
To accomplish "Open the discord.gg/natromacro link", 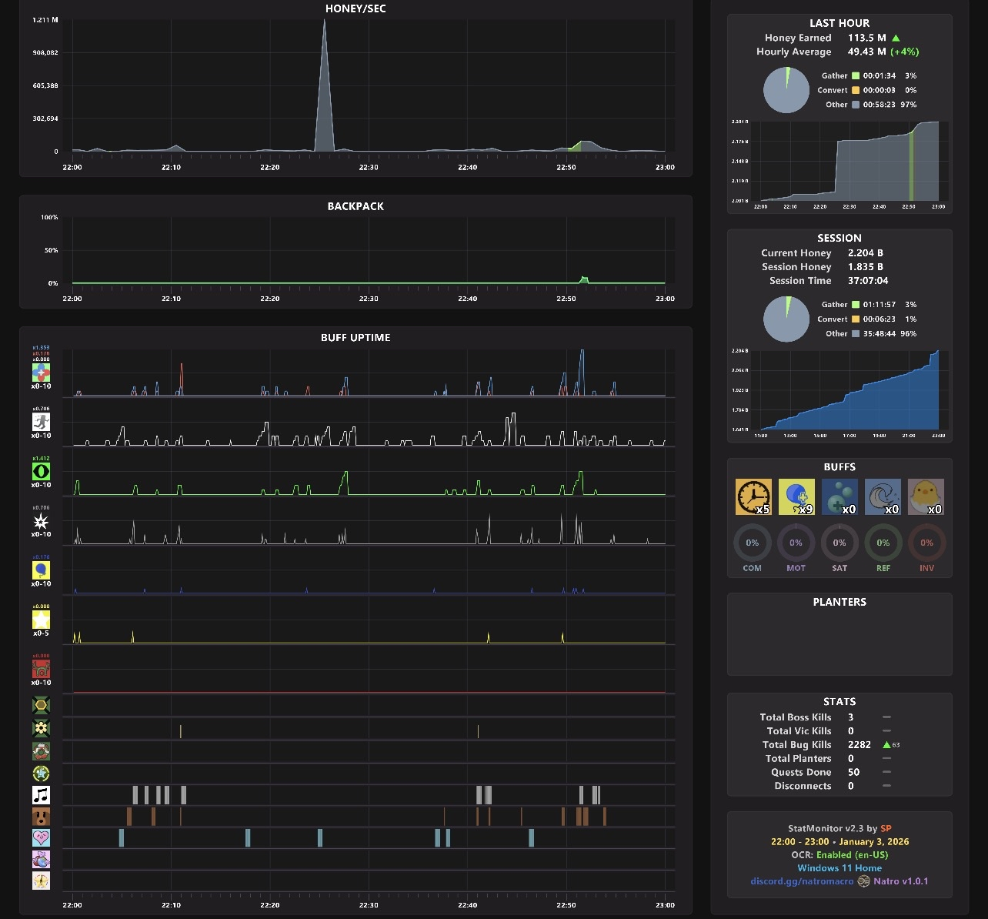I will tap(802, 881).
